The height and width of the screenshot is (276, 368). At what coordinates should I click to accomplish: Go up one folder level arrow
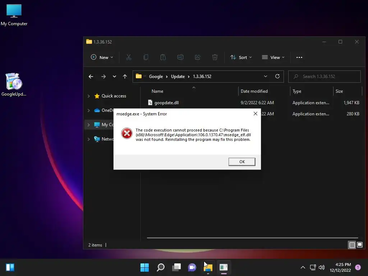click(125, 77)
